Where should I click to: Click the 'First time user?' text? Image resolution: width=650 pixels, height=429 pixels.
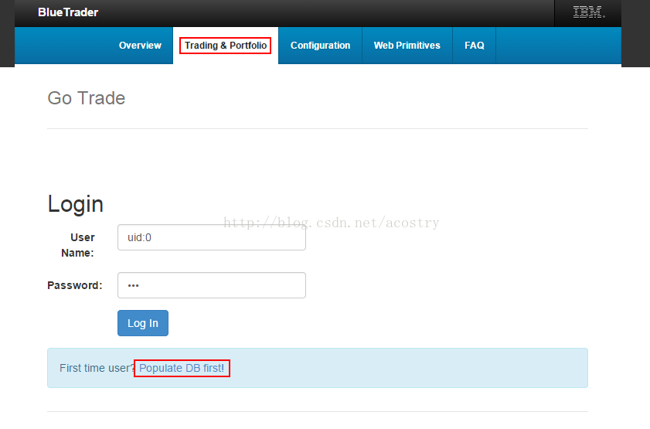96,368
